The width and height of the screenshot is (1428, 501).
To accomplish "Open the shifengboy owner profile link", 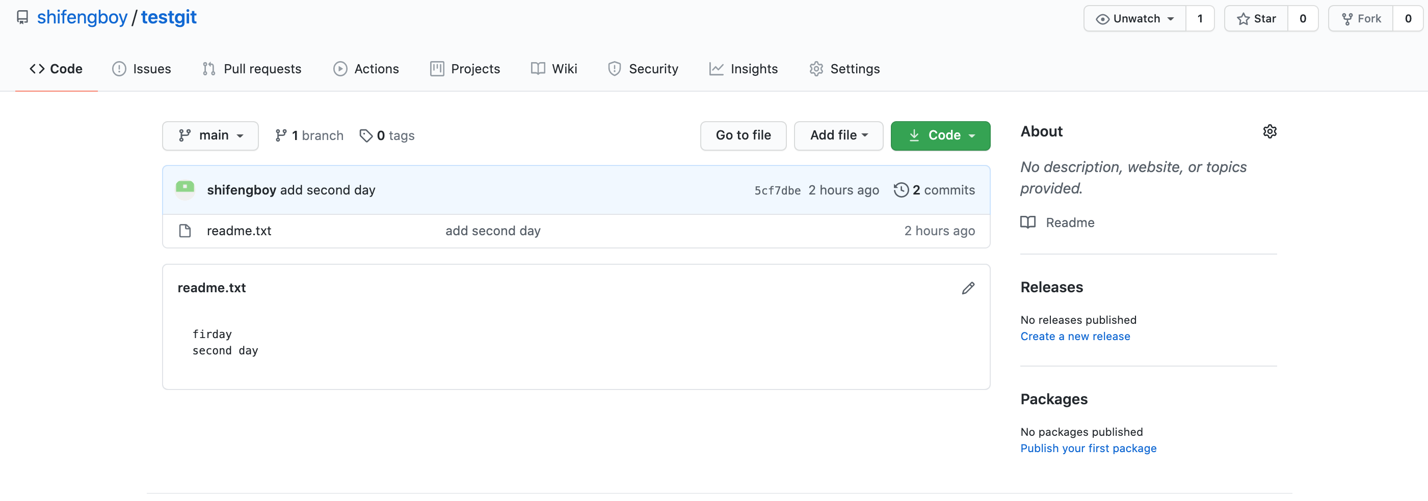I will click(82, 18).
